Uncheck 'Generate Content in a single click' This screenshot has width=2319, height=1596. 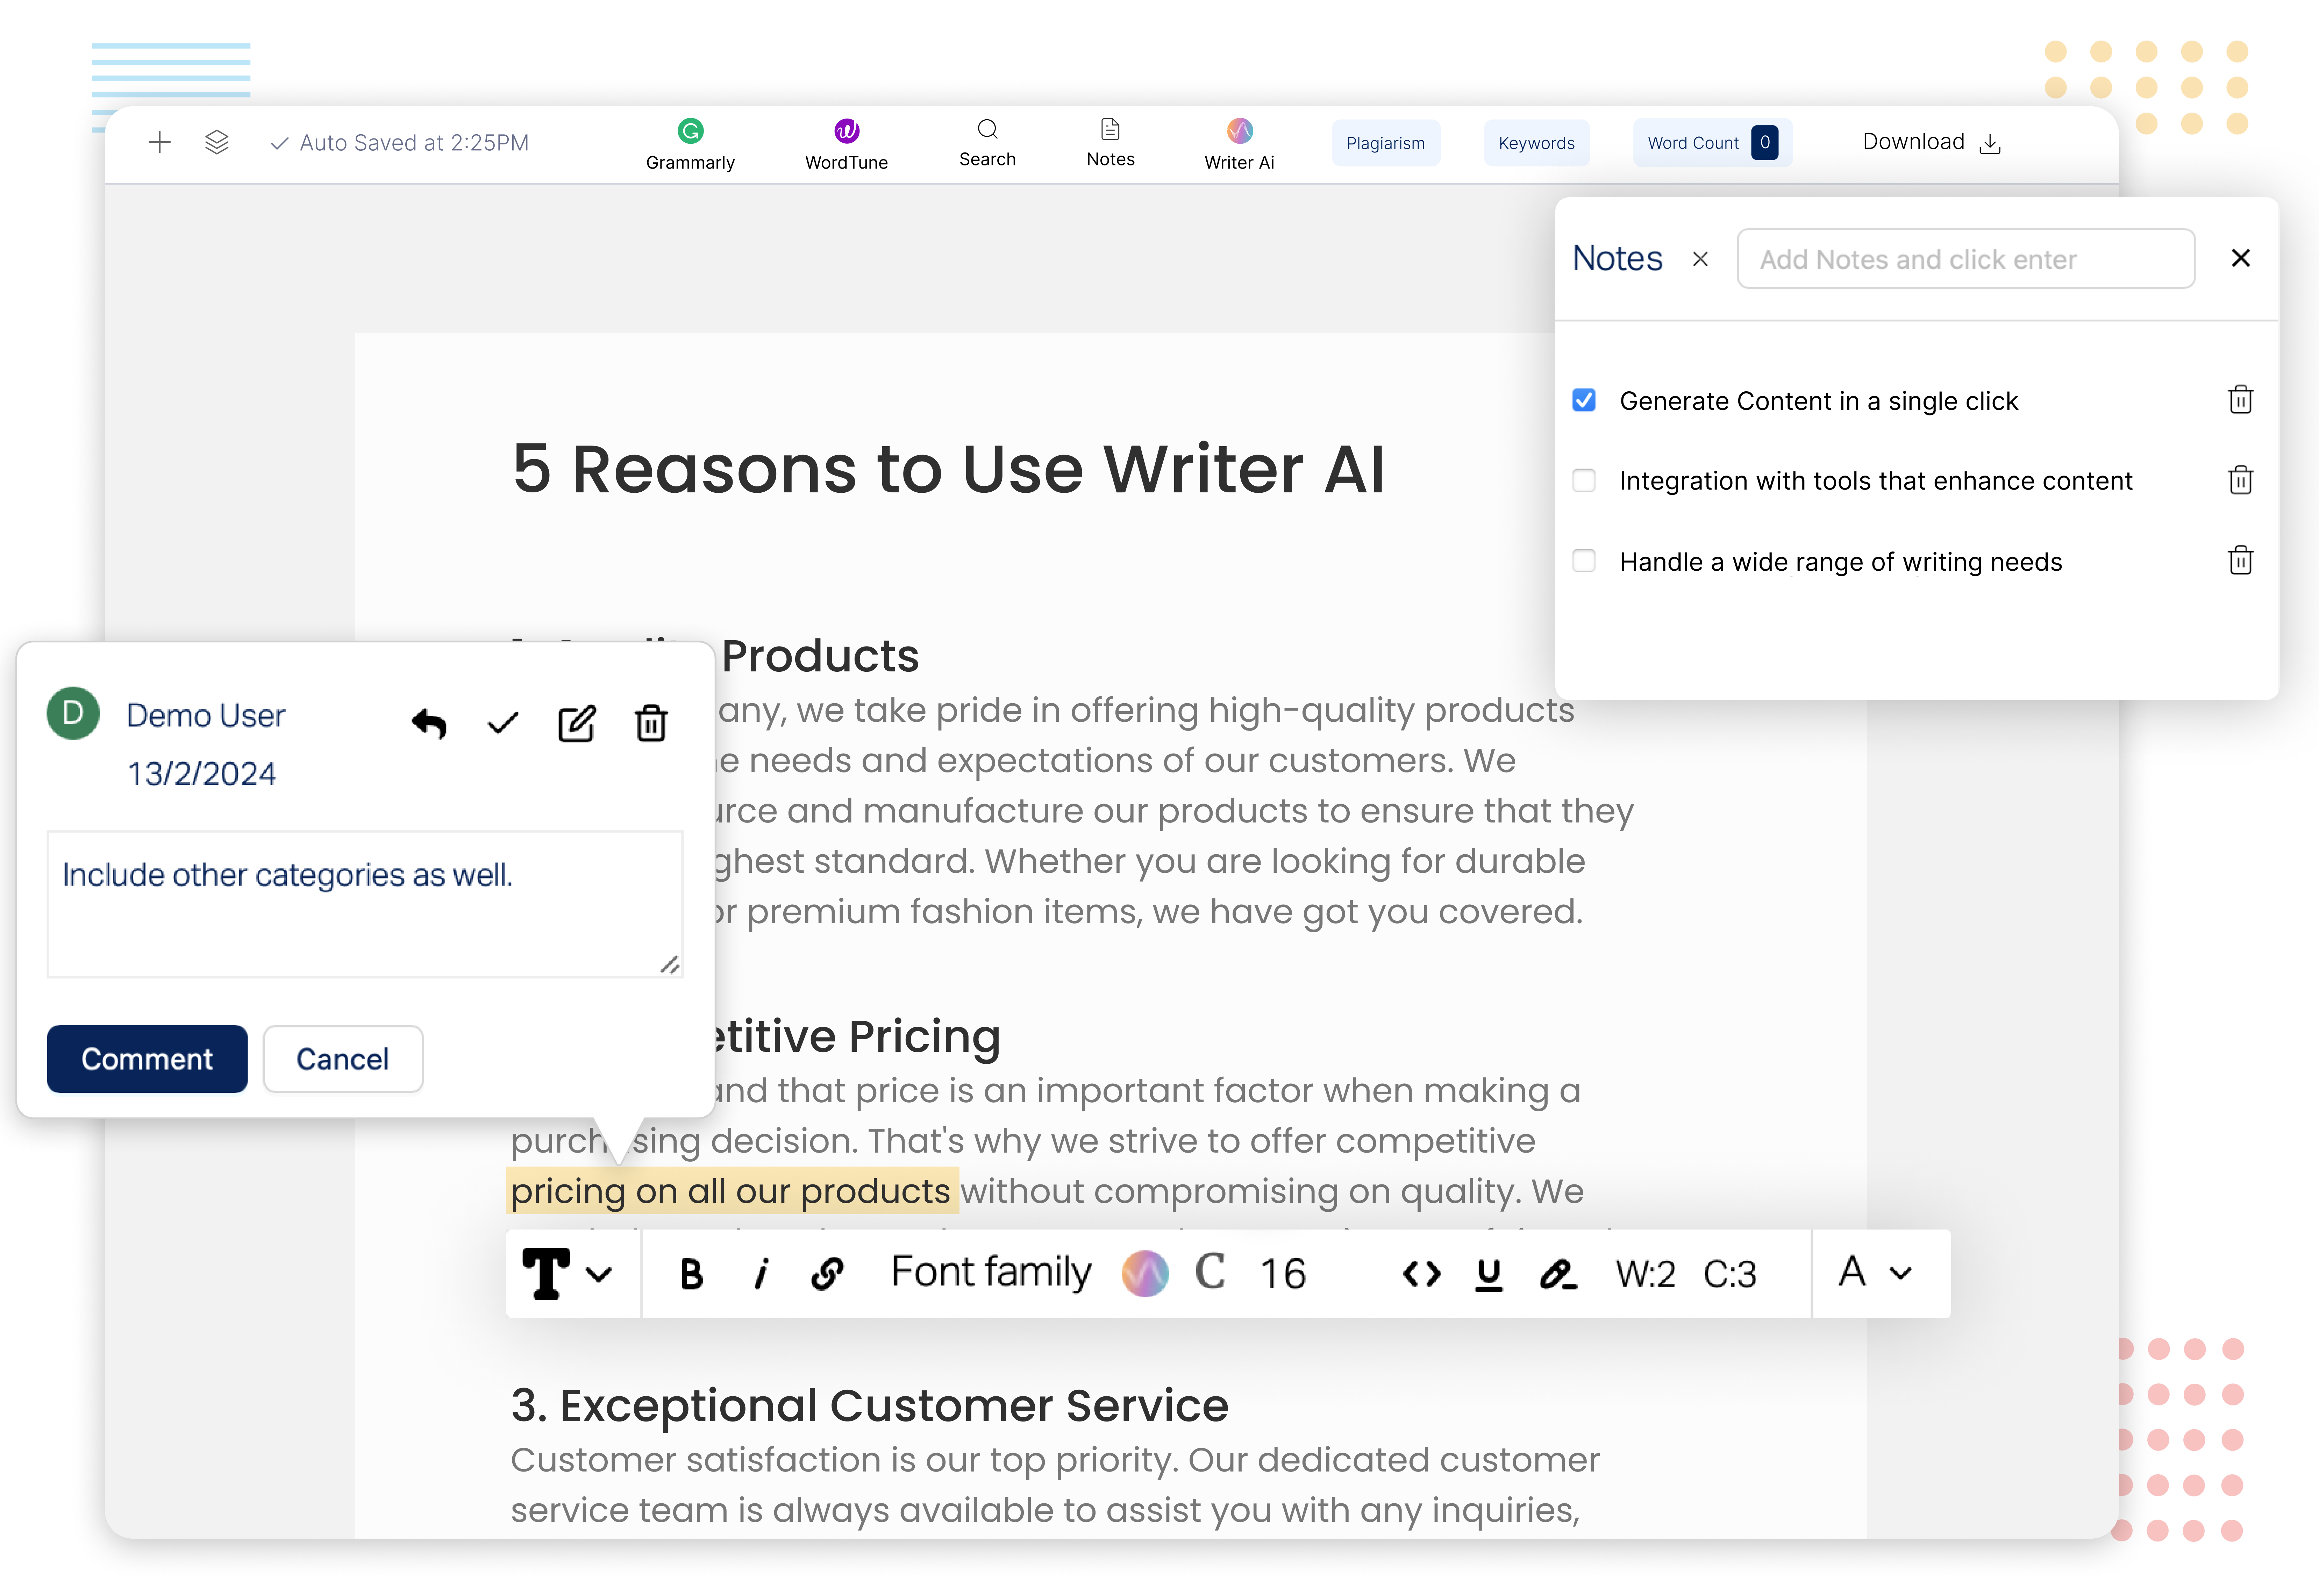click(1584, 401)
